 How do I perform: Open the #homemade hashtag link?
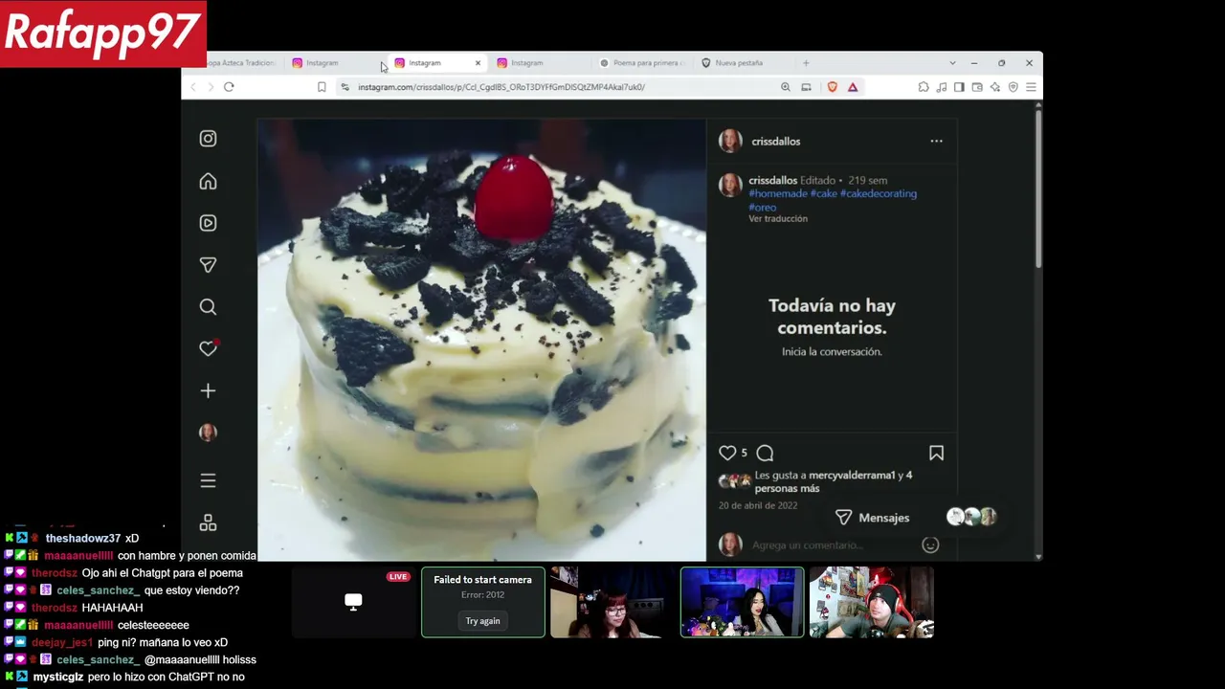click(778, 193)
